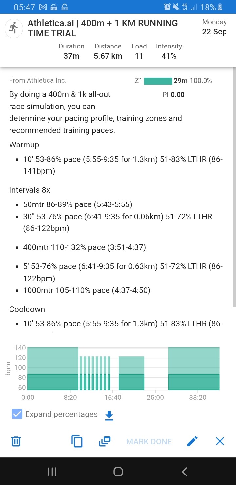Tap the warmup block in the bpm chart
236x485 pixels.
(53, 369)
